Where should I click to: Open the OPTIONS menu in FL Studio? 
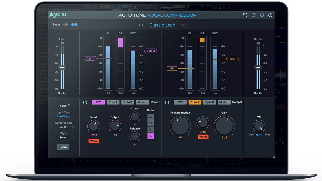coord(70,10)
